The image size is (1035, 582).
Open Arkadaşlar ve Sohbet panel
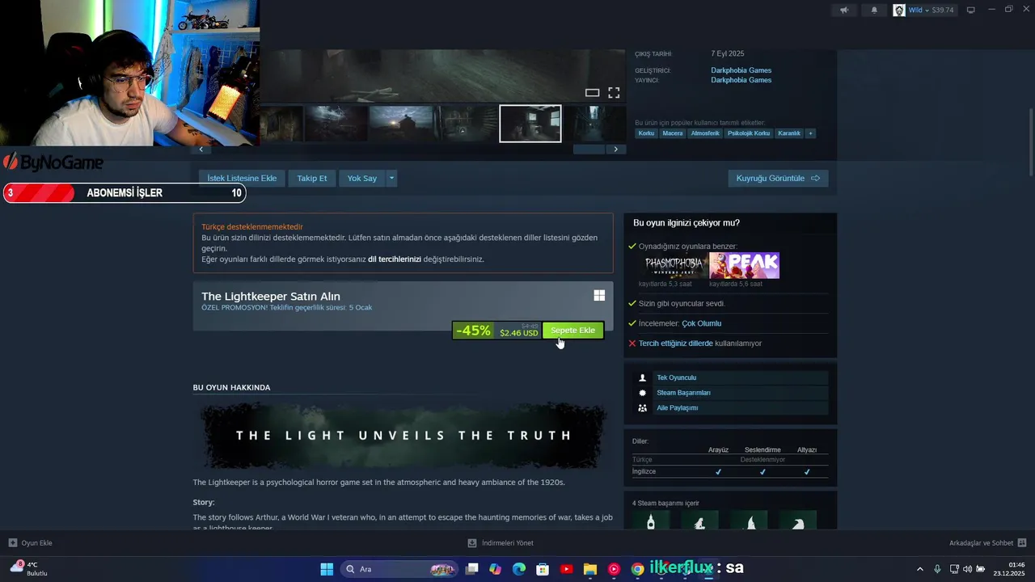click(987, 543)
